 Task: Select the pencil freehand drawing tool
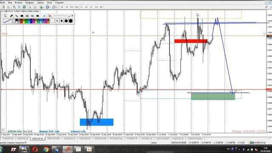pyautogui.click(x=11, y=16)
